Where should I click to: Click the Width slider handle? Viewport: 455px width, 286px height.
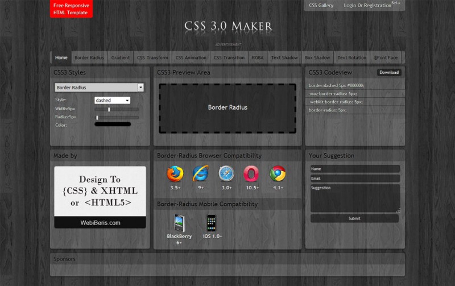pos(109,109)
